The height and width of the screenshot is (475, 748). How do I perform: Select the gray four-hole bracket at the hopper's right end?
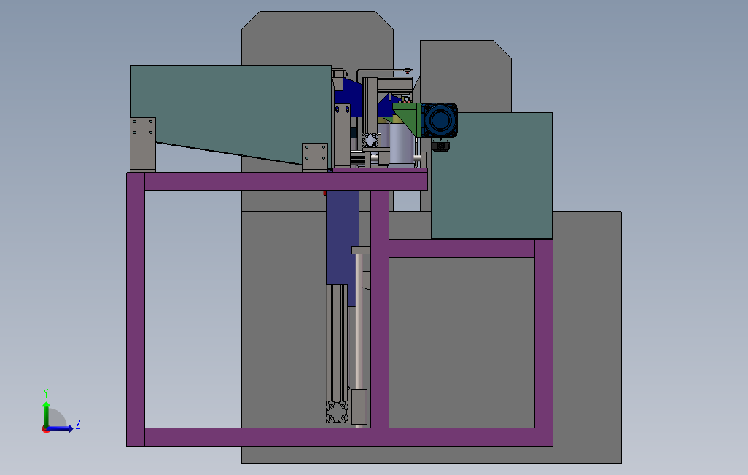315,157
